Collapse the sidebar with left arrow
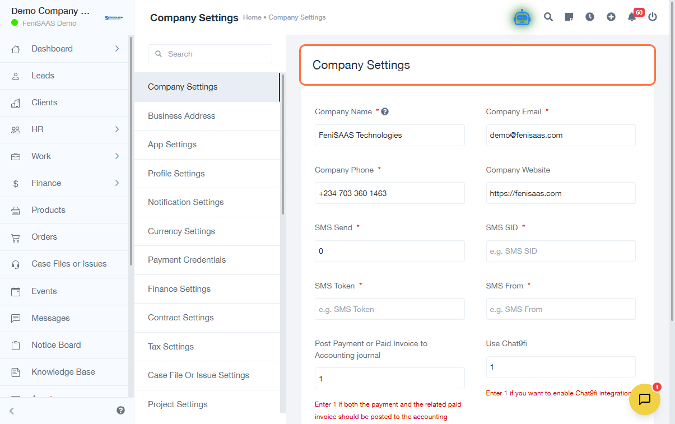The width and height of the screenshot is (675, 424). [x=12, y=411]
